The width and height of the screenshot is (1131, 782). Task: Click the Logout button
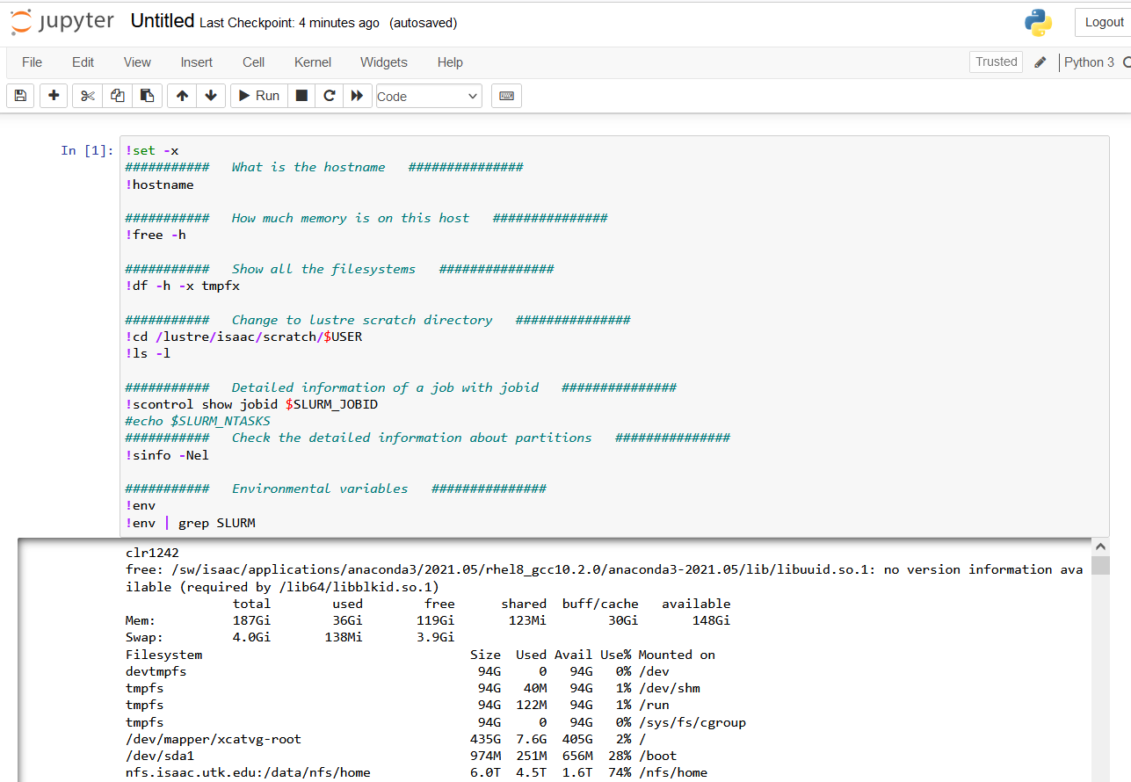coord(1104,22)
